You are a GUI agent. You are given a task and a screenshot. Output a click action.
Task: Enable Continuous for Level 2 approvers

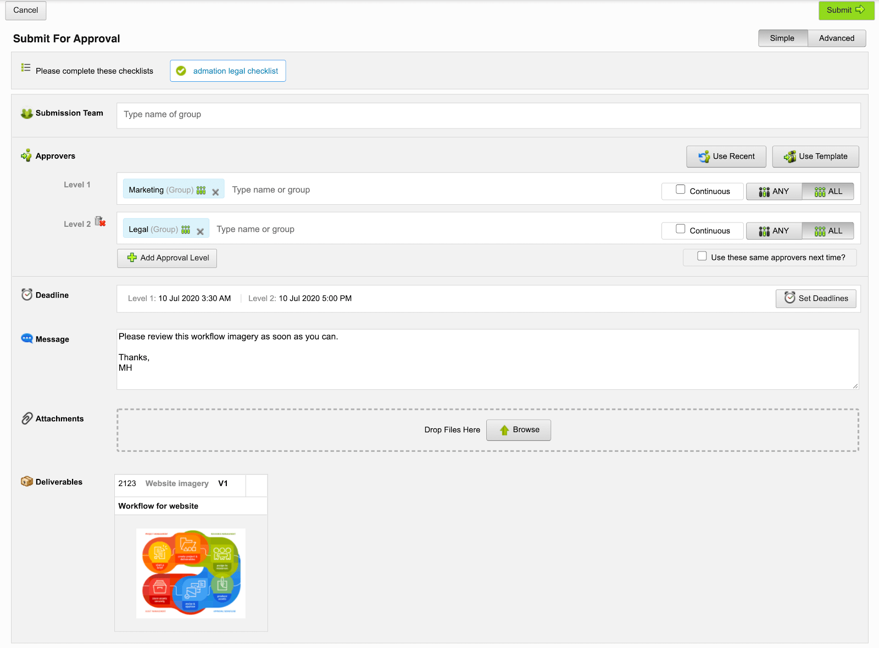pos(681,228)
